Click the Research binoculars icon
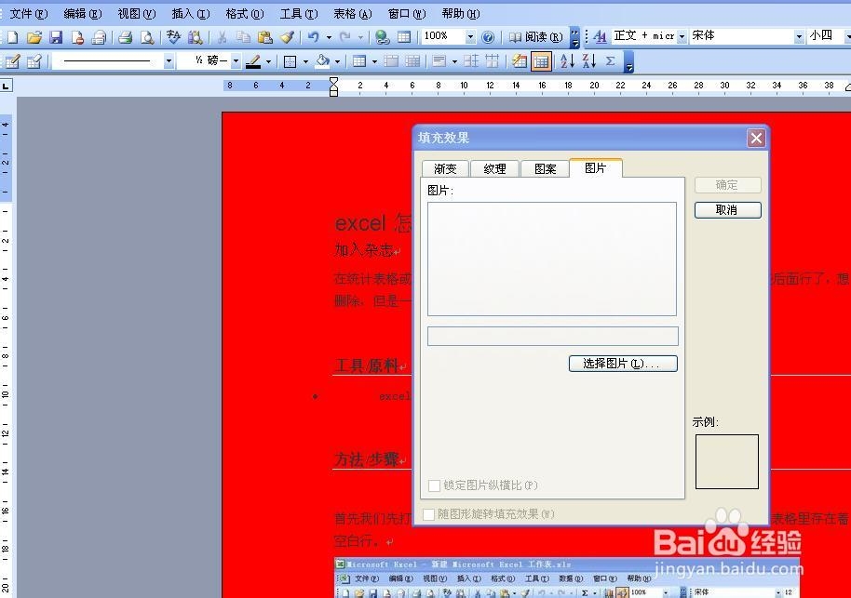The width and height of the screenshot is (851, 598). click(195, 37)
